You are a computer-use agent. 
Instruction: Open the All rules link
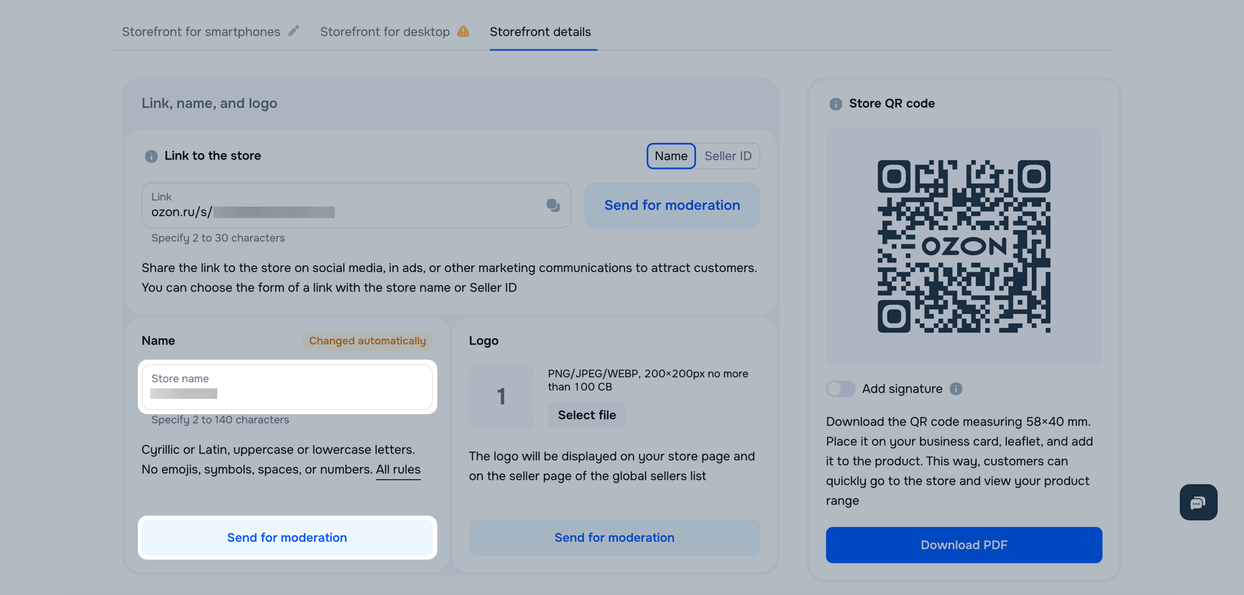398,469
